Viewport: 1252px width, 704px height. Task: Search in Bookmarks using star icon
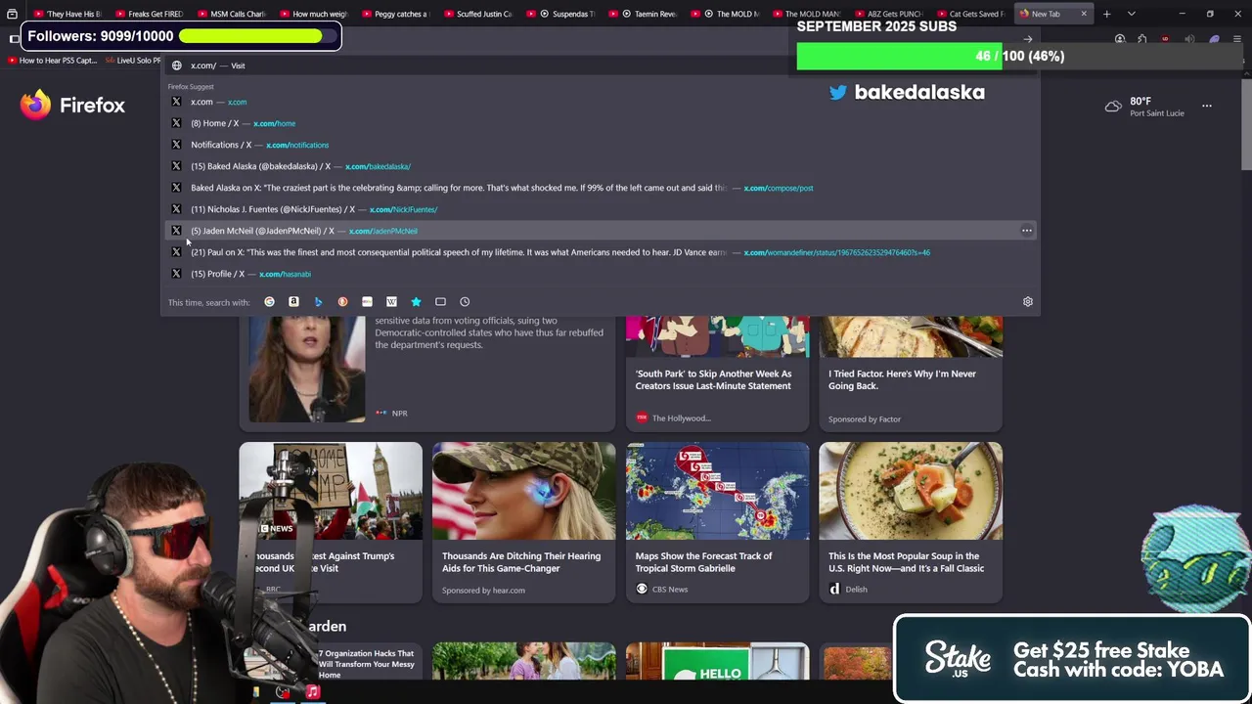pyautogui.click(x=416, y=302)
